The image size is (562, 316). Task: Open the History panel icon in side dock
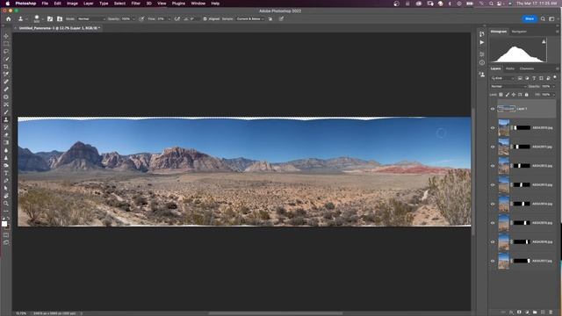pyautogui.click(x=482, y=34)
